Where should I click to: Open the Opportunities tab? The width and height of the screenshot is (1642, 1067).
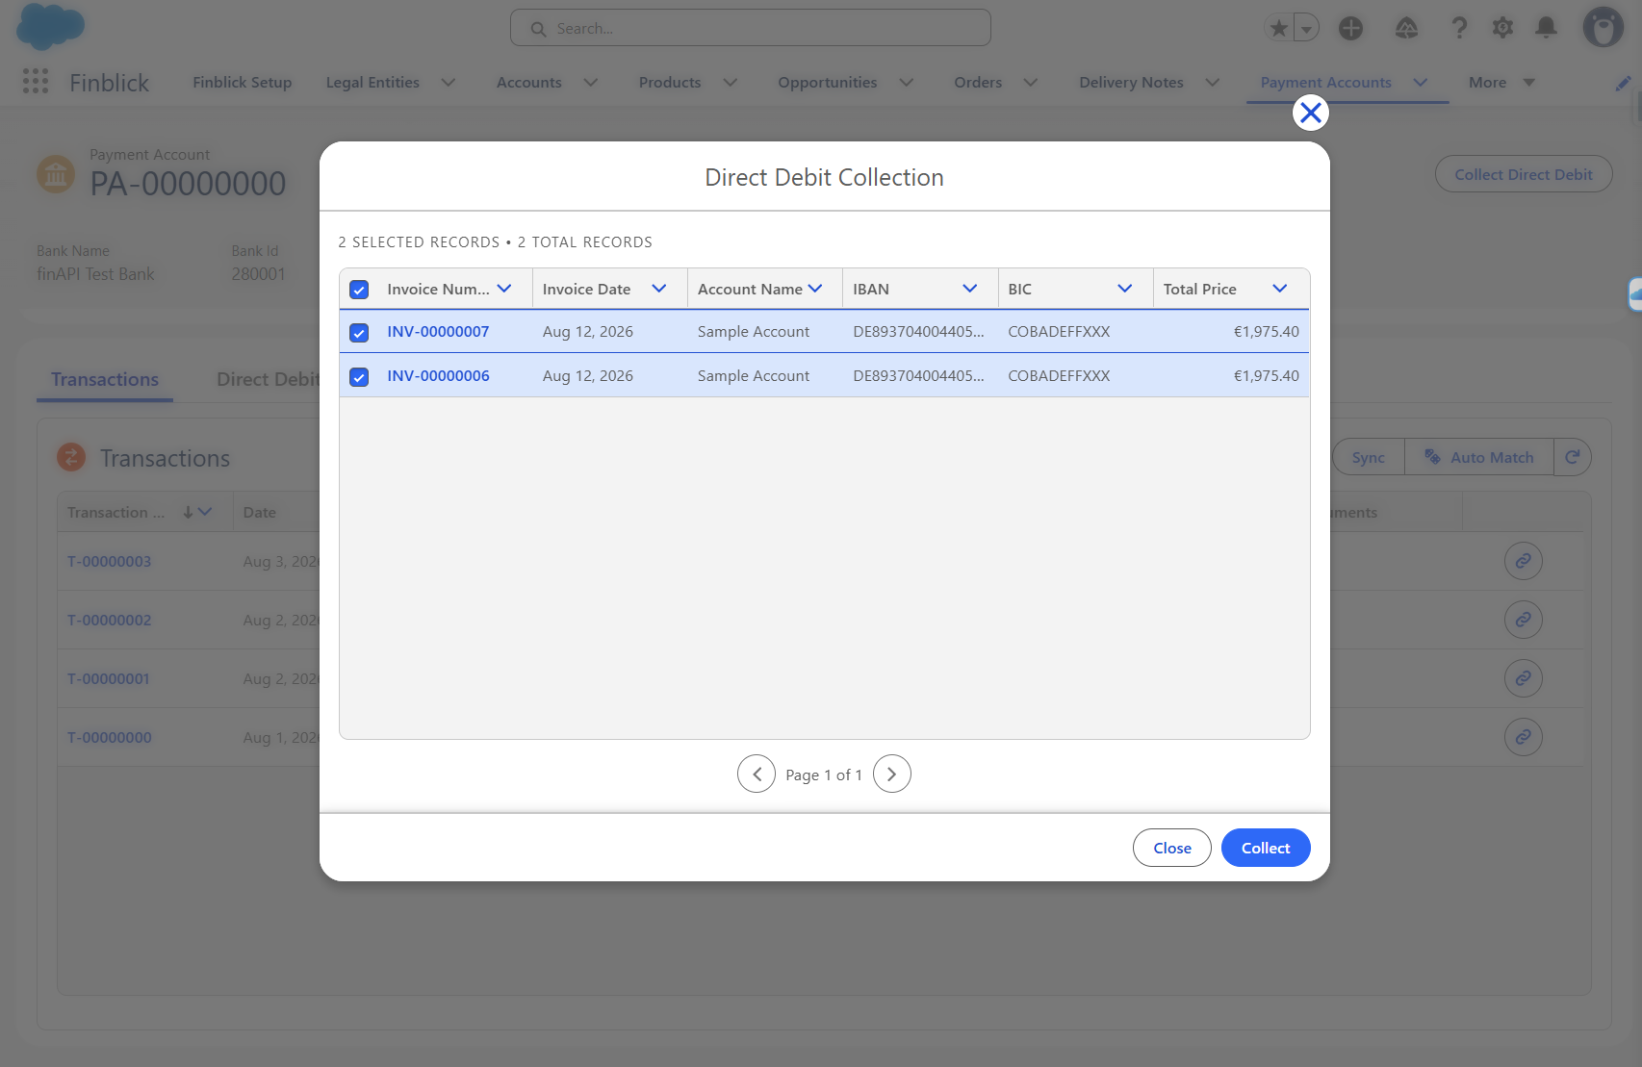tap(827, 83)
